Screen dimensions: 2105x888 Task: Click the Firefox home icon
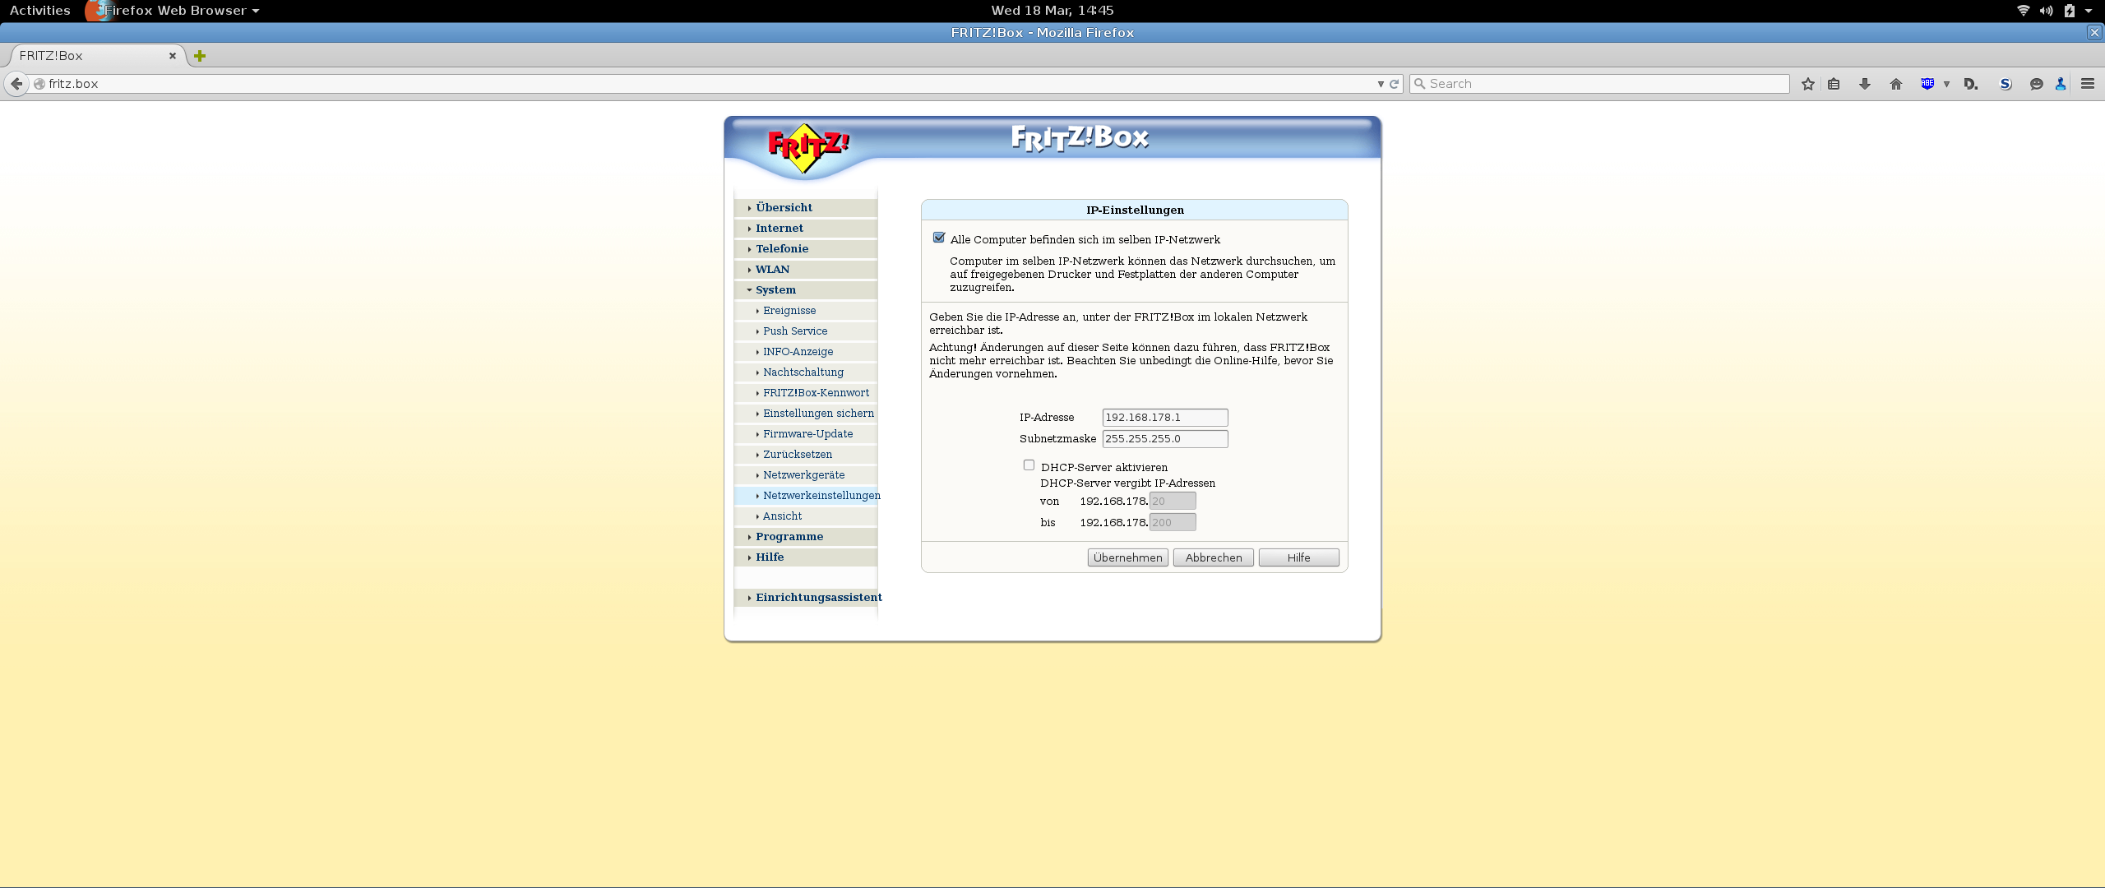(1896, 84)
